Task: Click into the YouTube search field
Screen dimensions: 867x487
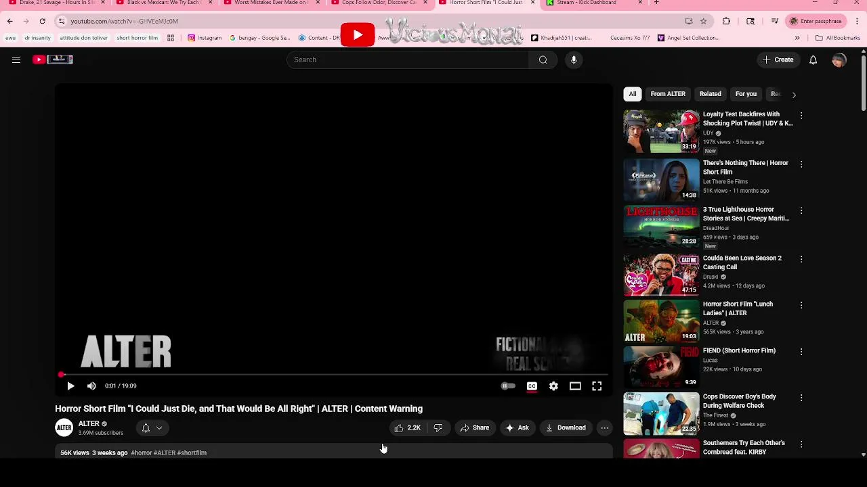Action: click(x=407, y=60)
